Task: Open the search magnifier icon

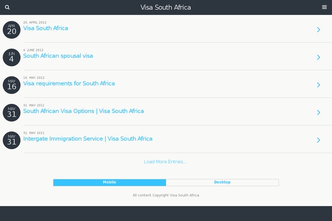Action: 7,7
